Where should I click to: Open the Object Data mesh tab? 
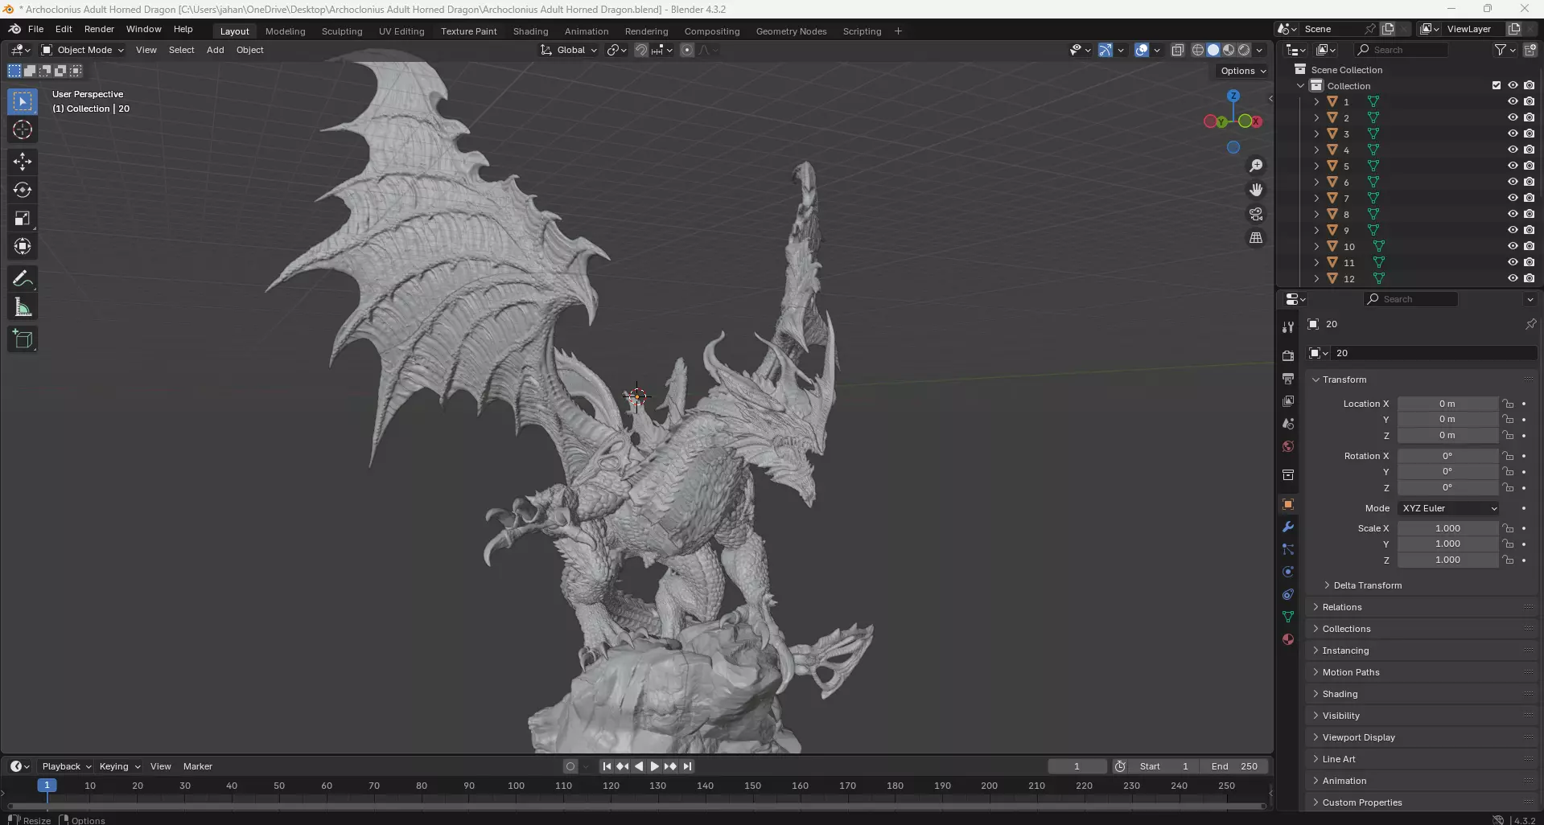point(1288,617)
